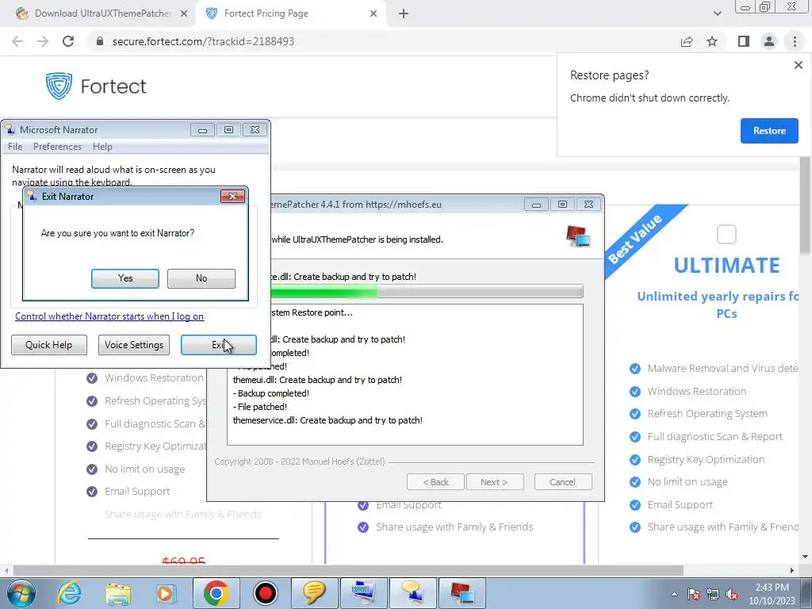Click installer Back button
Viewport: 812px width, 609px height.
pos(435,482)
